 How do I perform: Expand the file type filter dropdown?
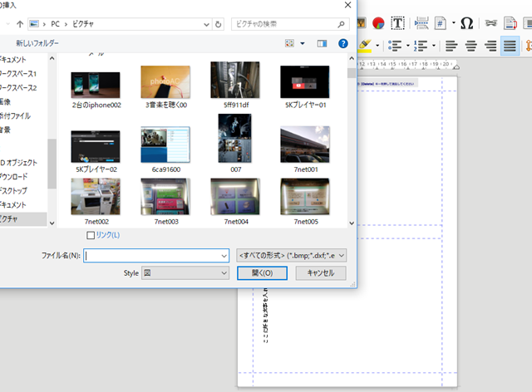coord(292,255)
